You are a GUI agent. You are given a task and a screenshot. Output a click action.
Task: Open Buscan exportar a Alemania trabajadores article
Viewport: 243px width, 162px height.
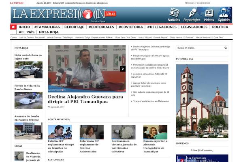pos(155,146)
